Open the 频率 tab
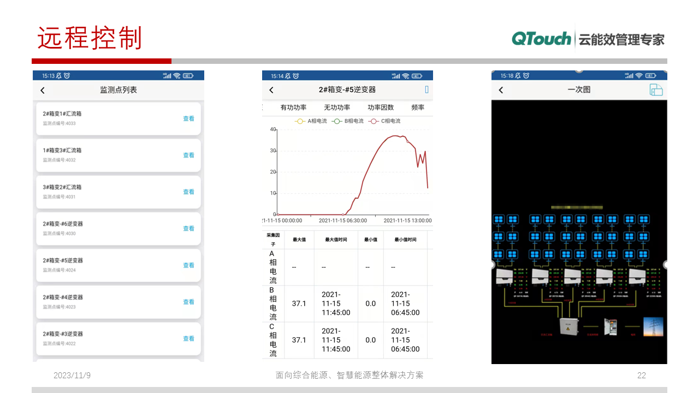 pos(418,108)
